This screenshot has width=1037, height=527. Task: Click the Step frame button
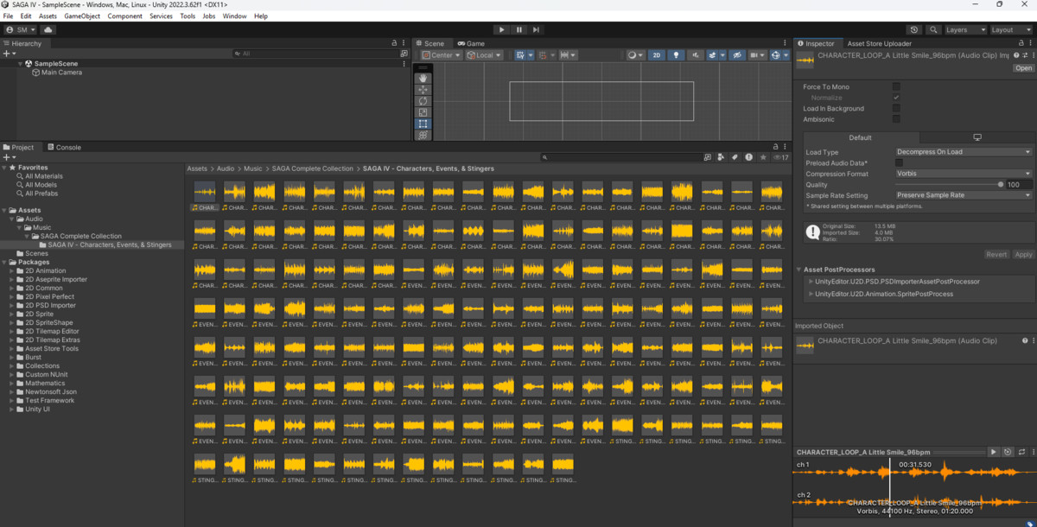tap(536, 29)
